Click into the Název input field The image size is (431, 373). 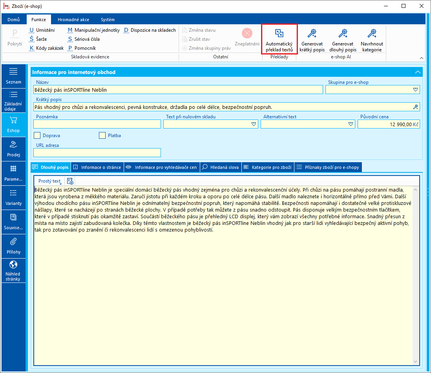[x=178, y=90]
